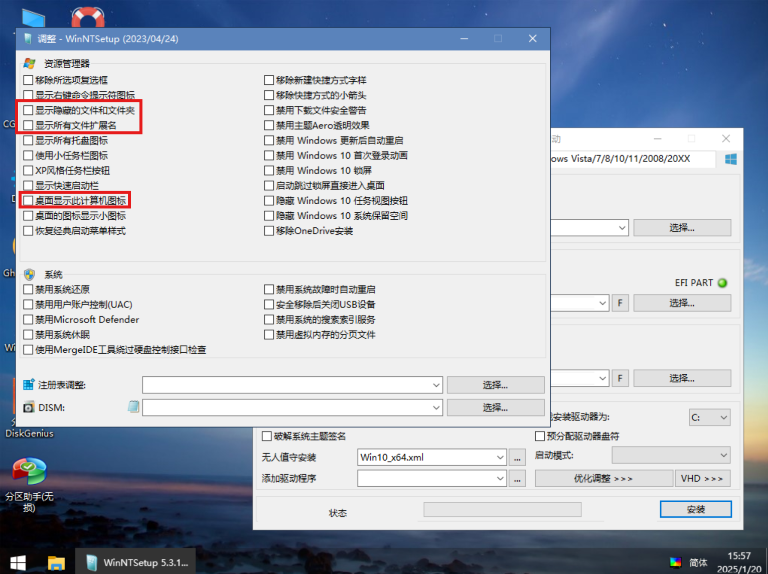This screenshot has height=574, width=768.
Task: Check 安全移除后关闭USB设备
Action: point(269,304)
